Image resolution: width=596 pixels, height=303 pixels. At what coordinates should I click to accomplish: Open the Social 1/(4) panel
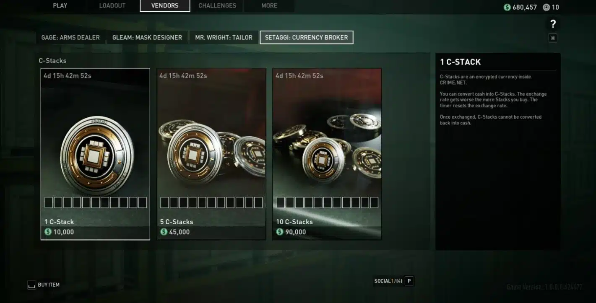coord(388,281)
